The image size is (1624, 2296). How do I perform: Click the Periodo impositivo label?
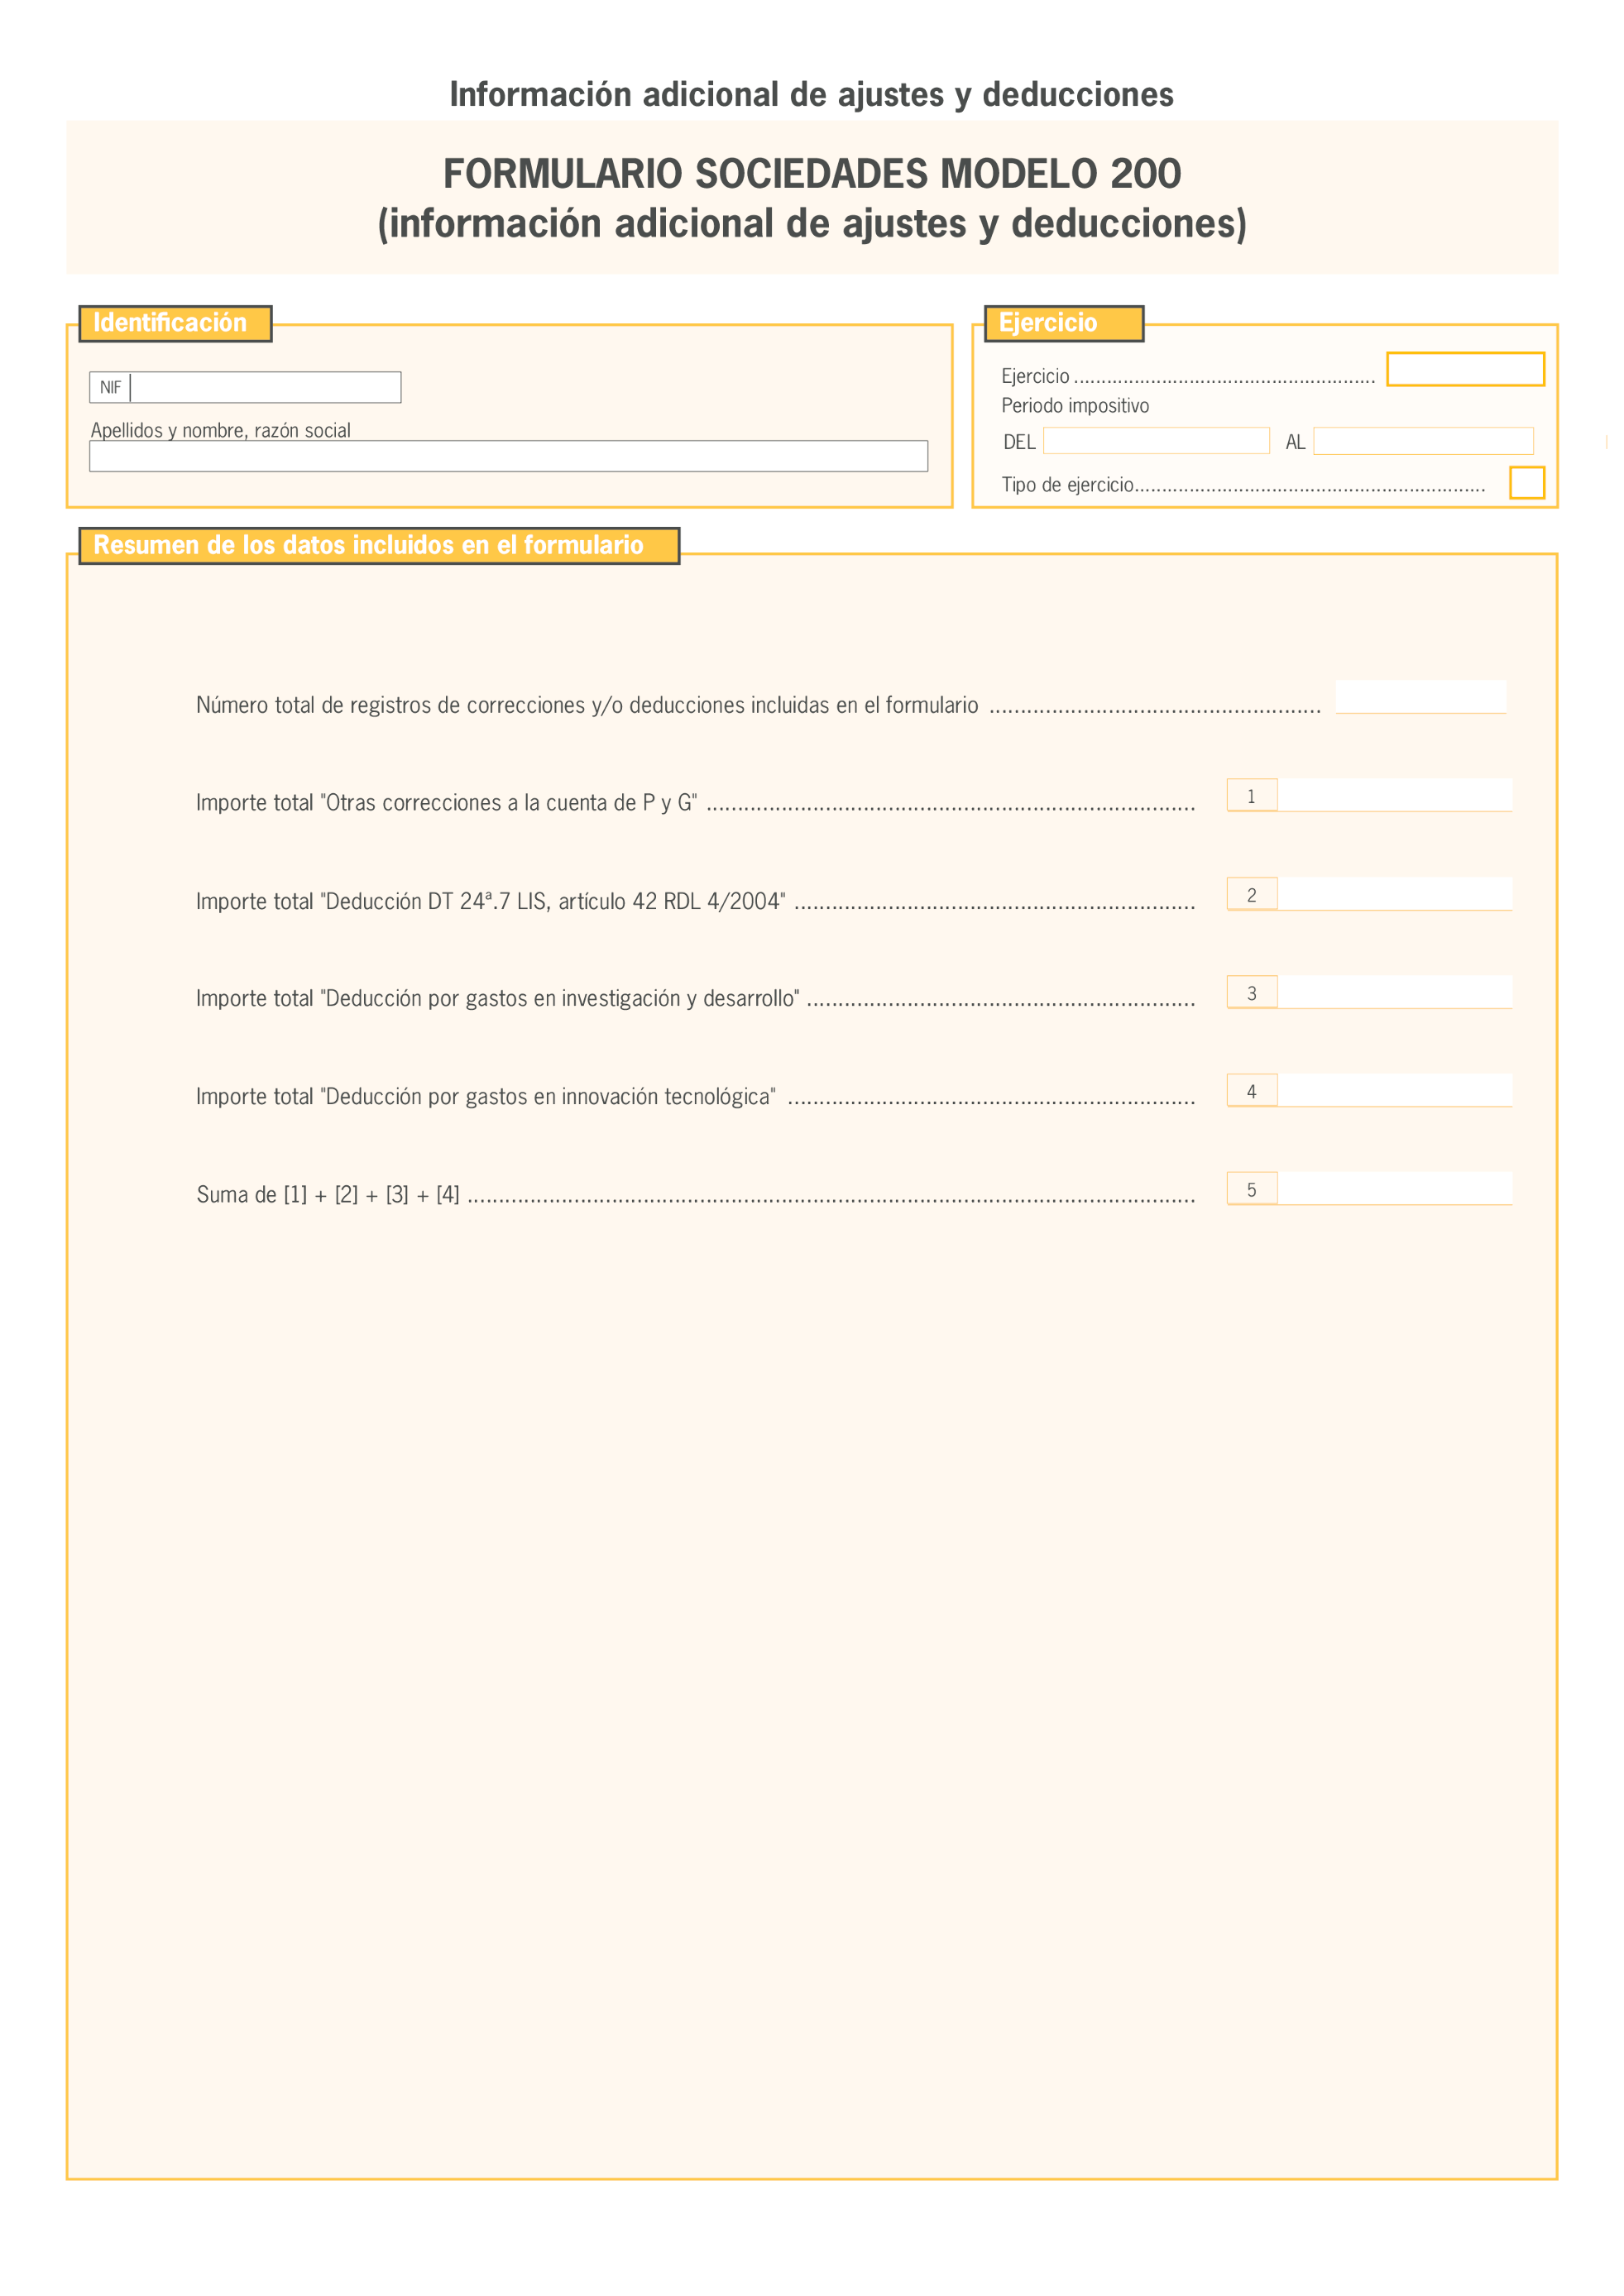click(1075, 406)
